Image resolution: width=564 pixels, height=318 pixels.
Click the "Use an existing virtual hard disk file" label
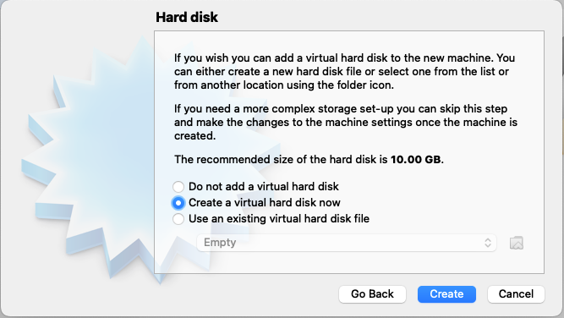[x=279, y=219]
